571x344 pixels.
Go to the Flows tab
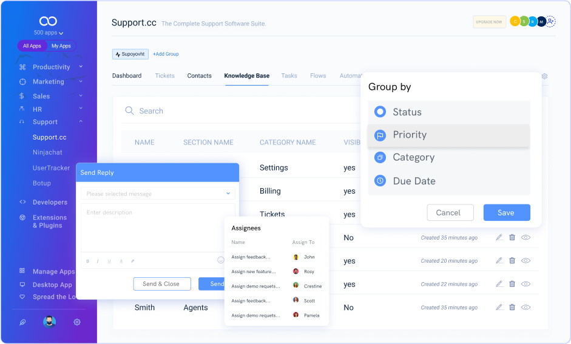[x=318, y=76]
